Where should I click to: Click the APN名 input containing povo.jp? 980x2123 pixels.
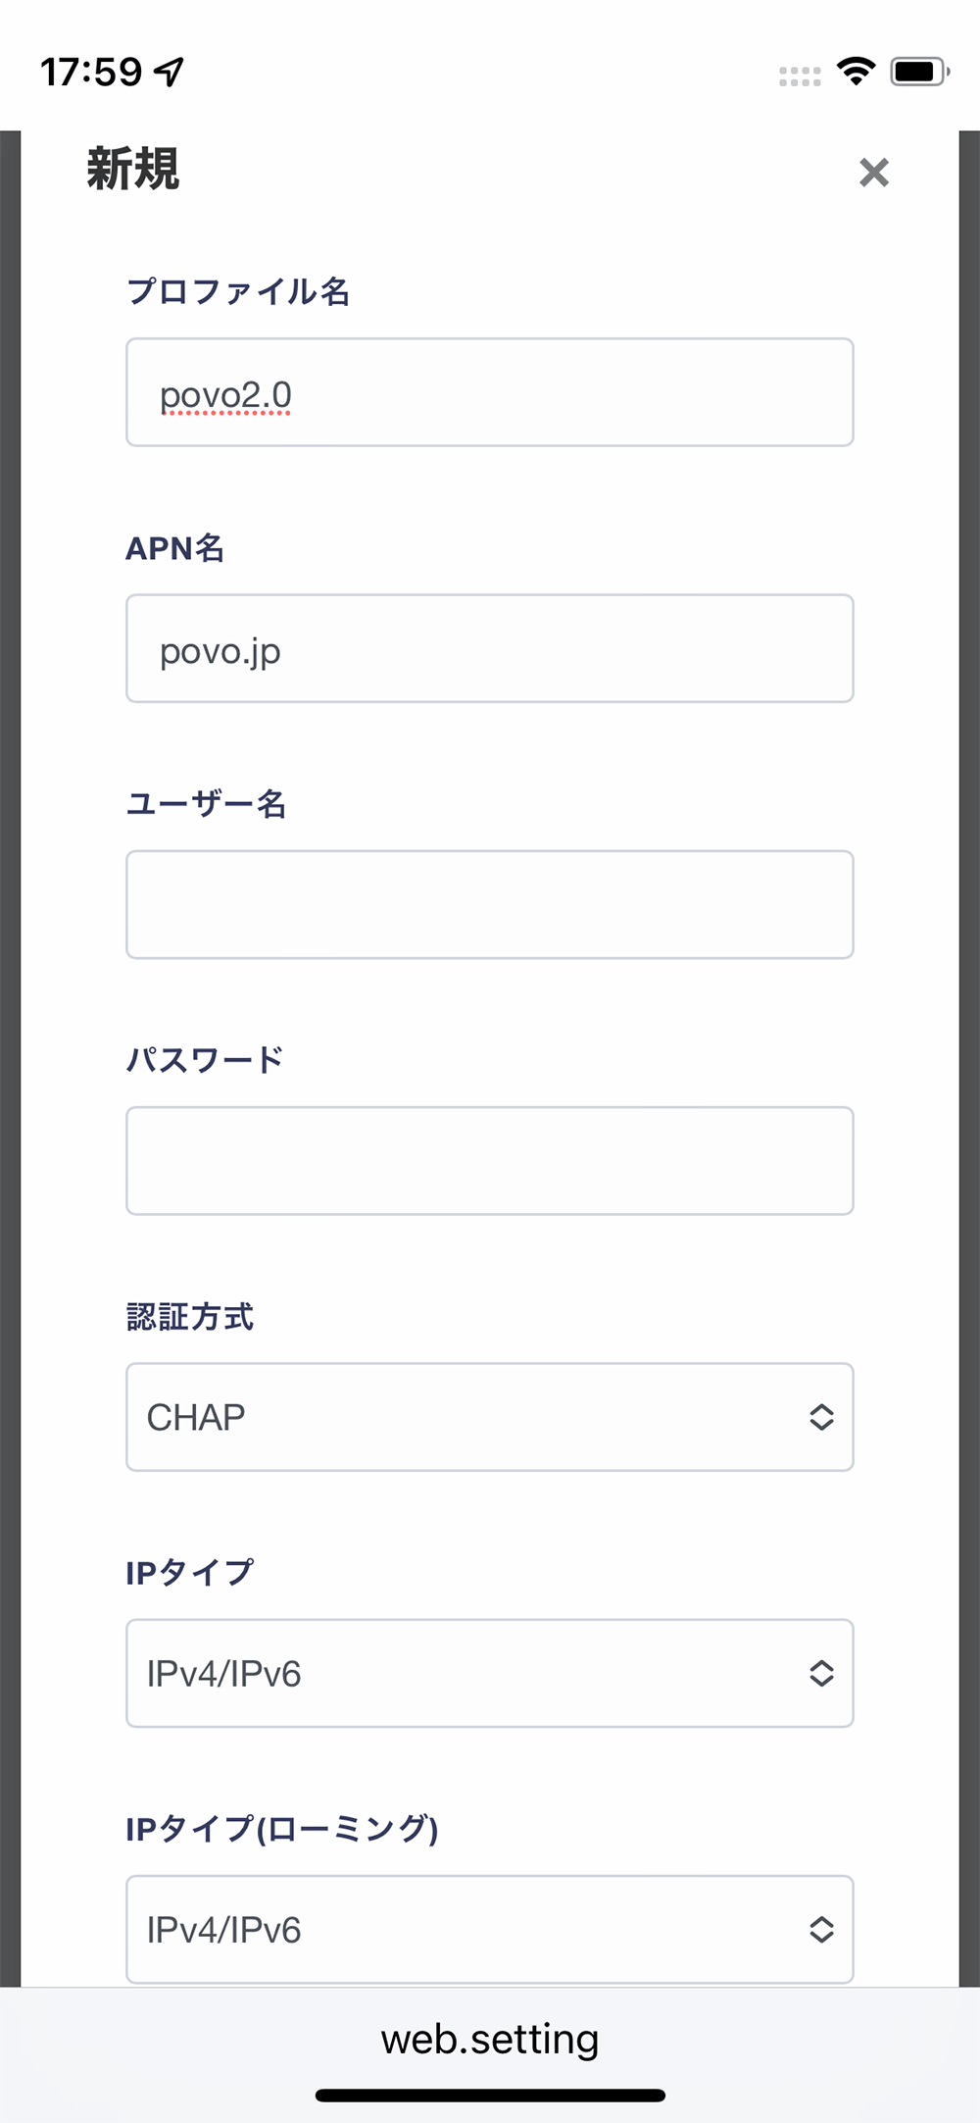coord(490,648)
